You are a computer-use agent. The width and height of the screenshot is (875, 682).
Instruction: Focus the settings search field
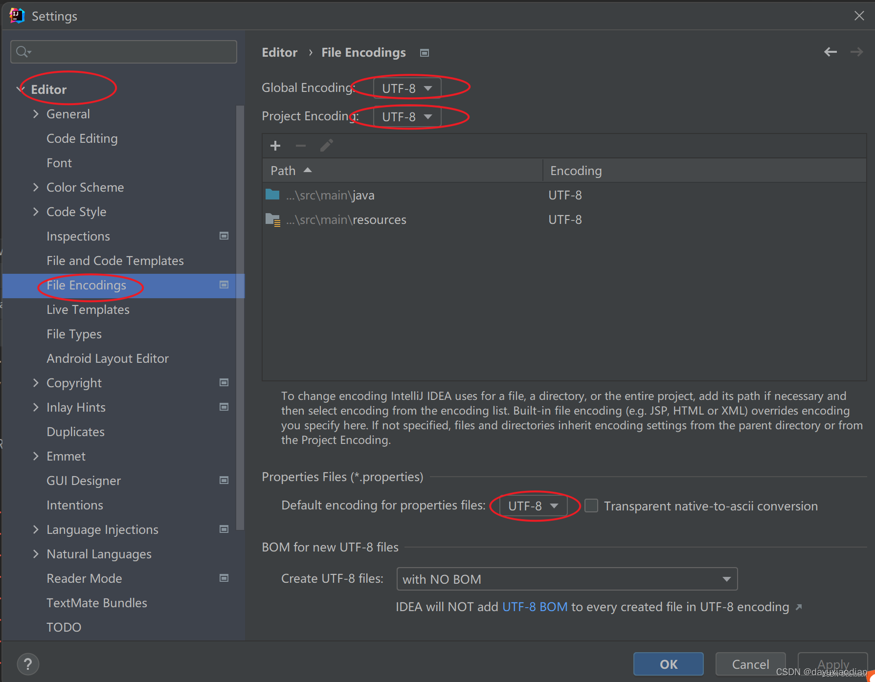pos(124,52)
